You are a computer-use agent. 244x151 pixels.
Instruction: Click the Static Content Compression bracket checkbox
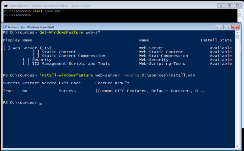pyautogui.click(x=36, y=56)
